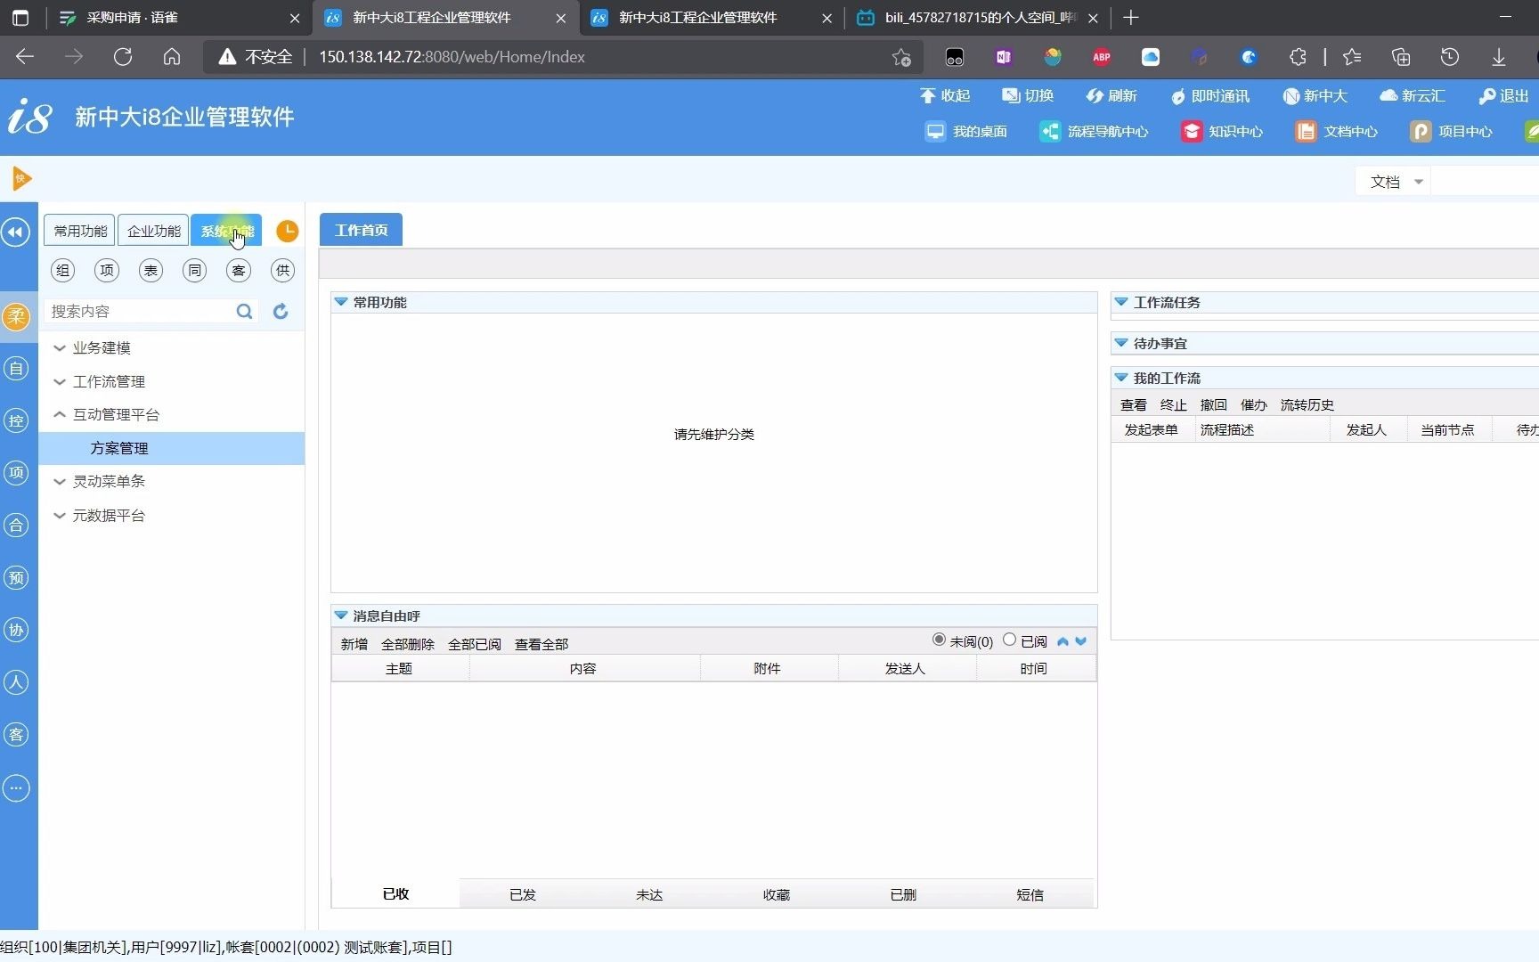Collapse the 互动管理平台 tree node
Viewport: 1539px width, 962px height.
[x=60, y=415]
